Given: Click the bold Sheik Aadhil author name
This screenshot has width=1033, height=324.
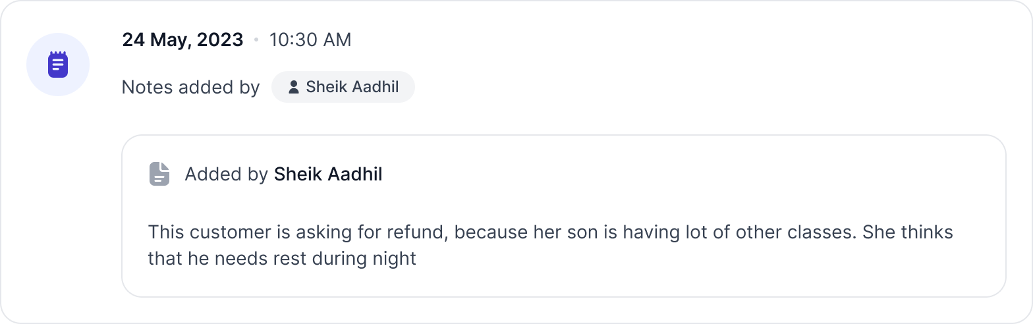Looking at the screenshot, I should click(x=328, y=174).
